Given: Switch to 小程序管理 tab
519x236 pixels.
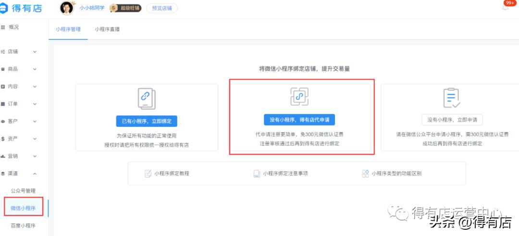Looking at the screenshot, I should coord(68,29).
